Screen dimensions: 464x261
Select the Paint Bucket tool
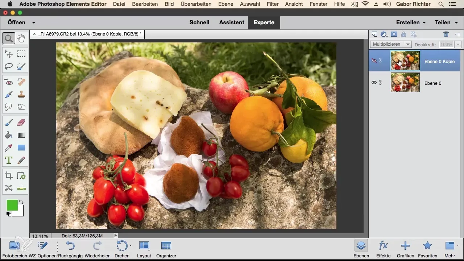(x=9, y=135)
